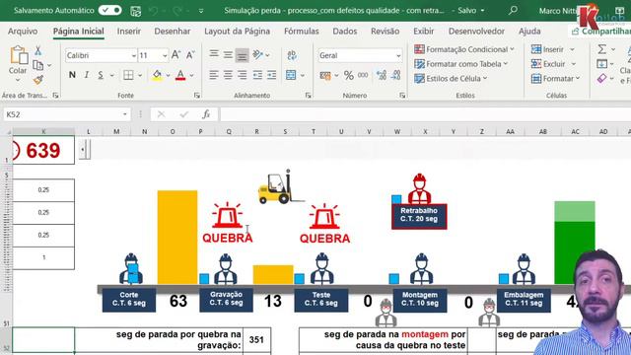Click the Borders icon
This screenshot has height=355, width=631.
128,75
